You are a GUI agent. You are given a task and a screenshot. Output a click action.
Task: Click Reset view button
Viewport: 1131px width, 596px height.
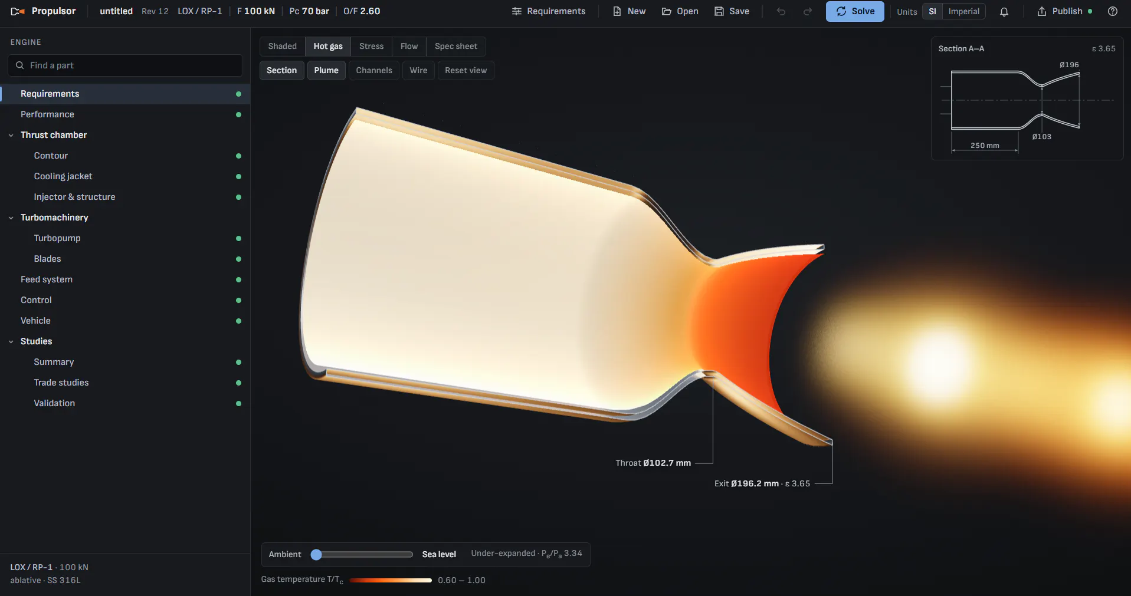point(465,70)
